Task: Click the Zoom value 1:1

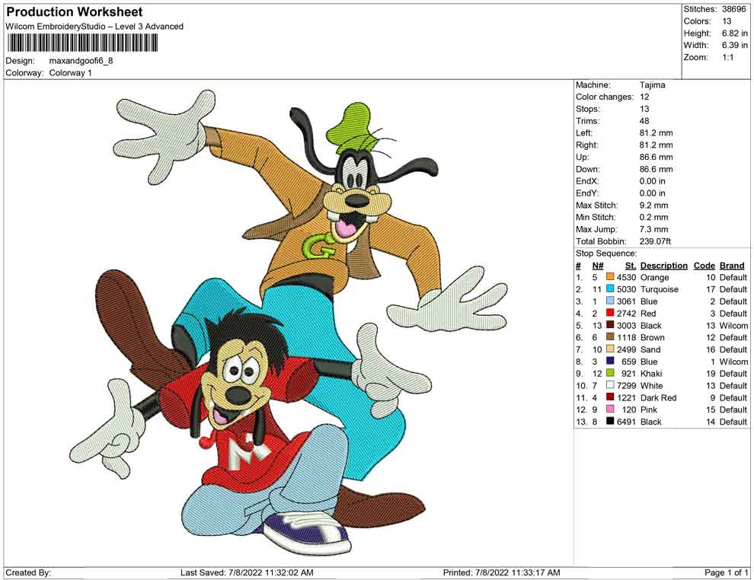Action: pos(727,57)
